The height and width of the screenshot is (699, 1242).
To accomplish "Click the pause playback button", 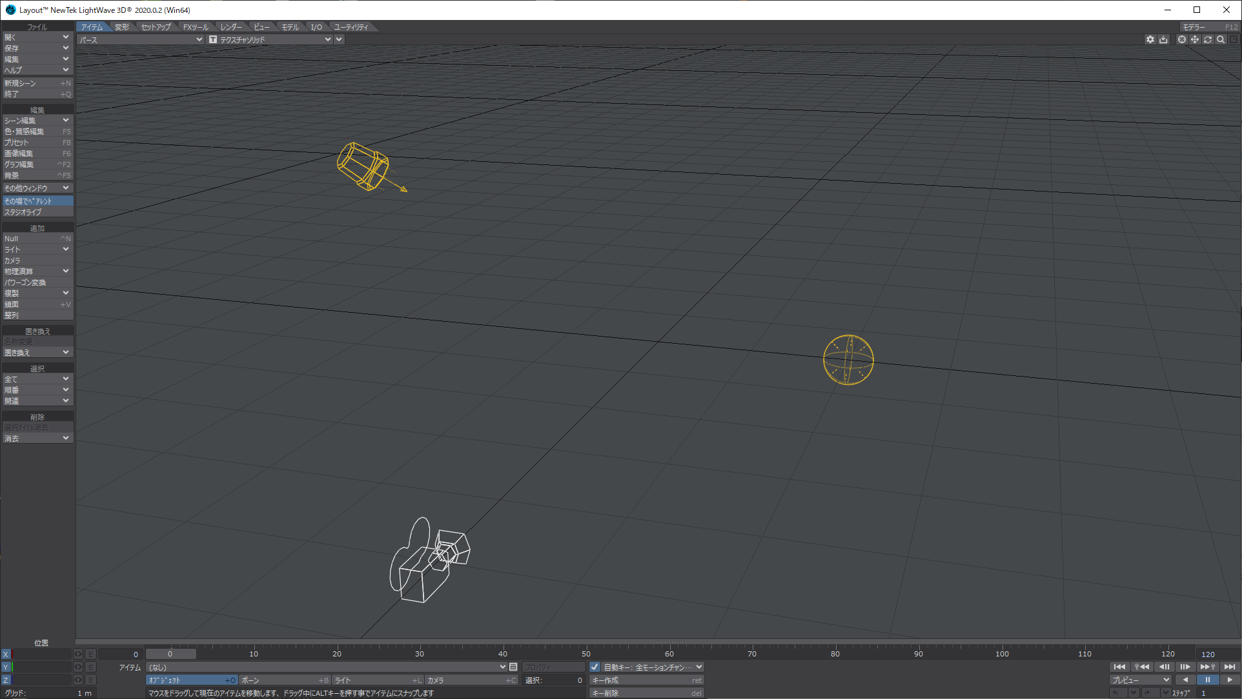I will (1207, 680).
